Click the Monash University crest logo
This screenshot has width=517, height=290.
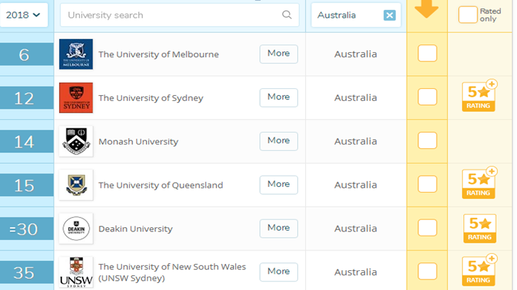pyautogui.click(x=76, y=141)
